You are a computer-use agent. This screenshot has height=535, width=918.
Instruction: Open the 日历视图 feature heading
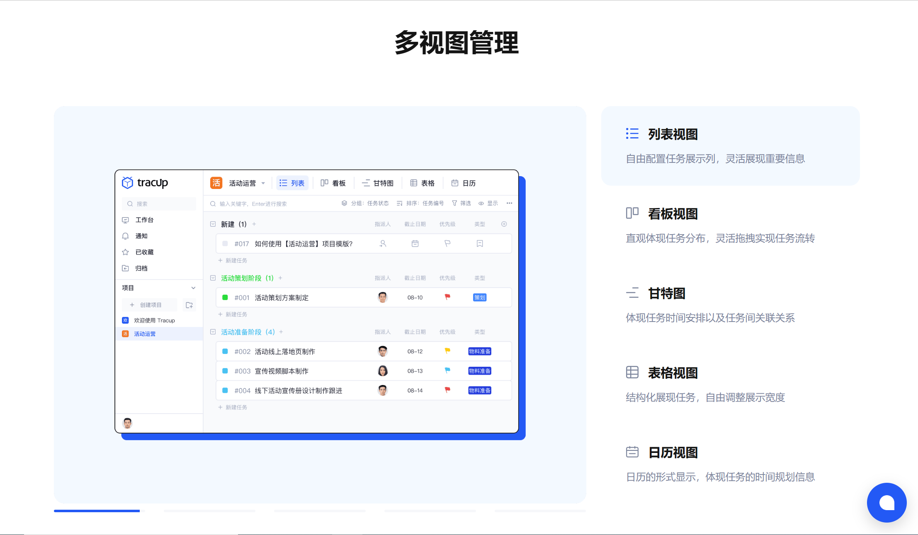[673, 453]
